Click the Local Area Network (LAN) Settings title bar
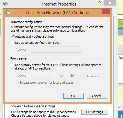 (57, 13)
